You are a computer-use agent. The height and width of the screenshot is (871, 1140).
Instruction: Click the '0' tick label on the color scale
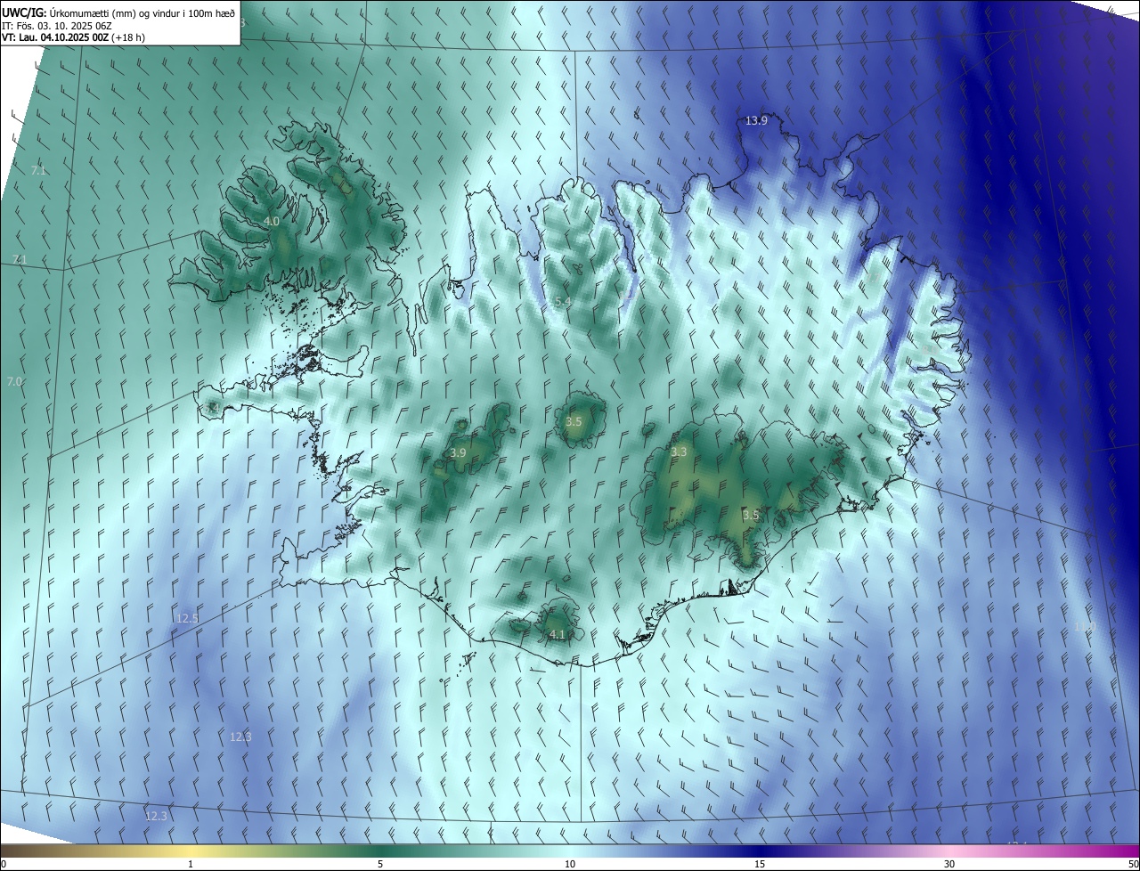(4, 864)
